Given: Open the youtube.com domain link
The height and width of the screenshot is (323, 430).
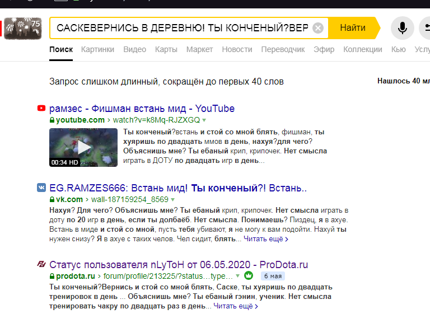Looking at the screenshot, I should [x=80, y=120].
